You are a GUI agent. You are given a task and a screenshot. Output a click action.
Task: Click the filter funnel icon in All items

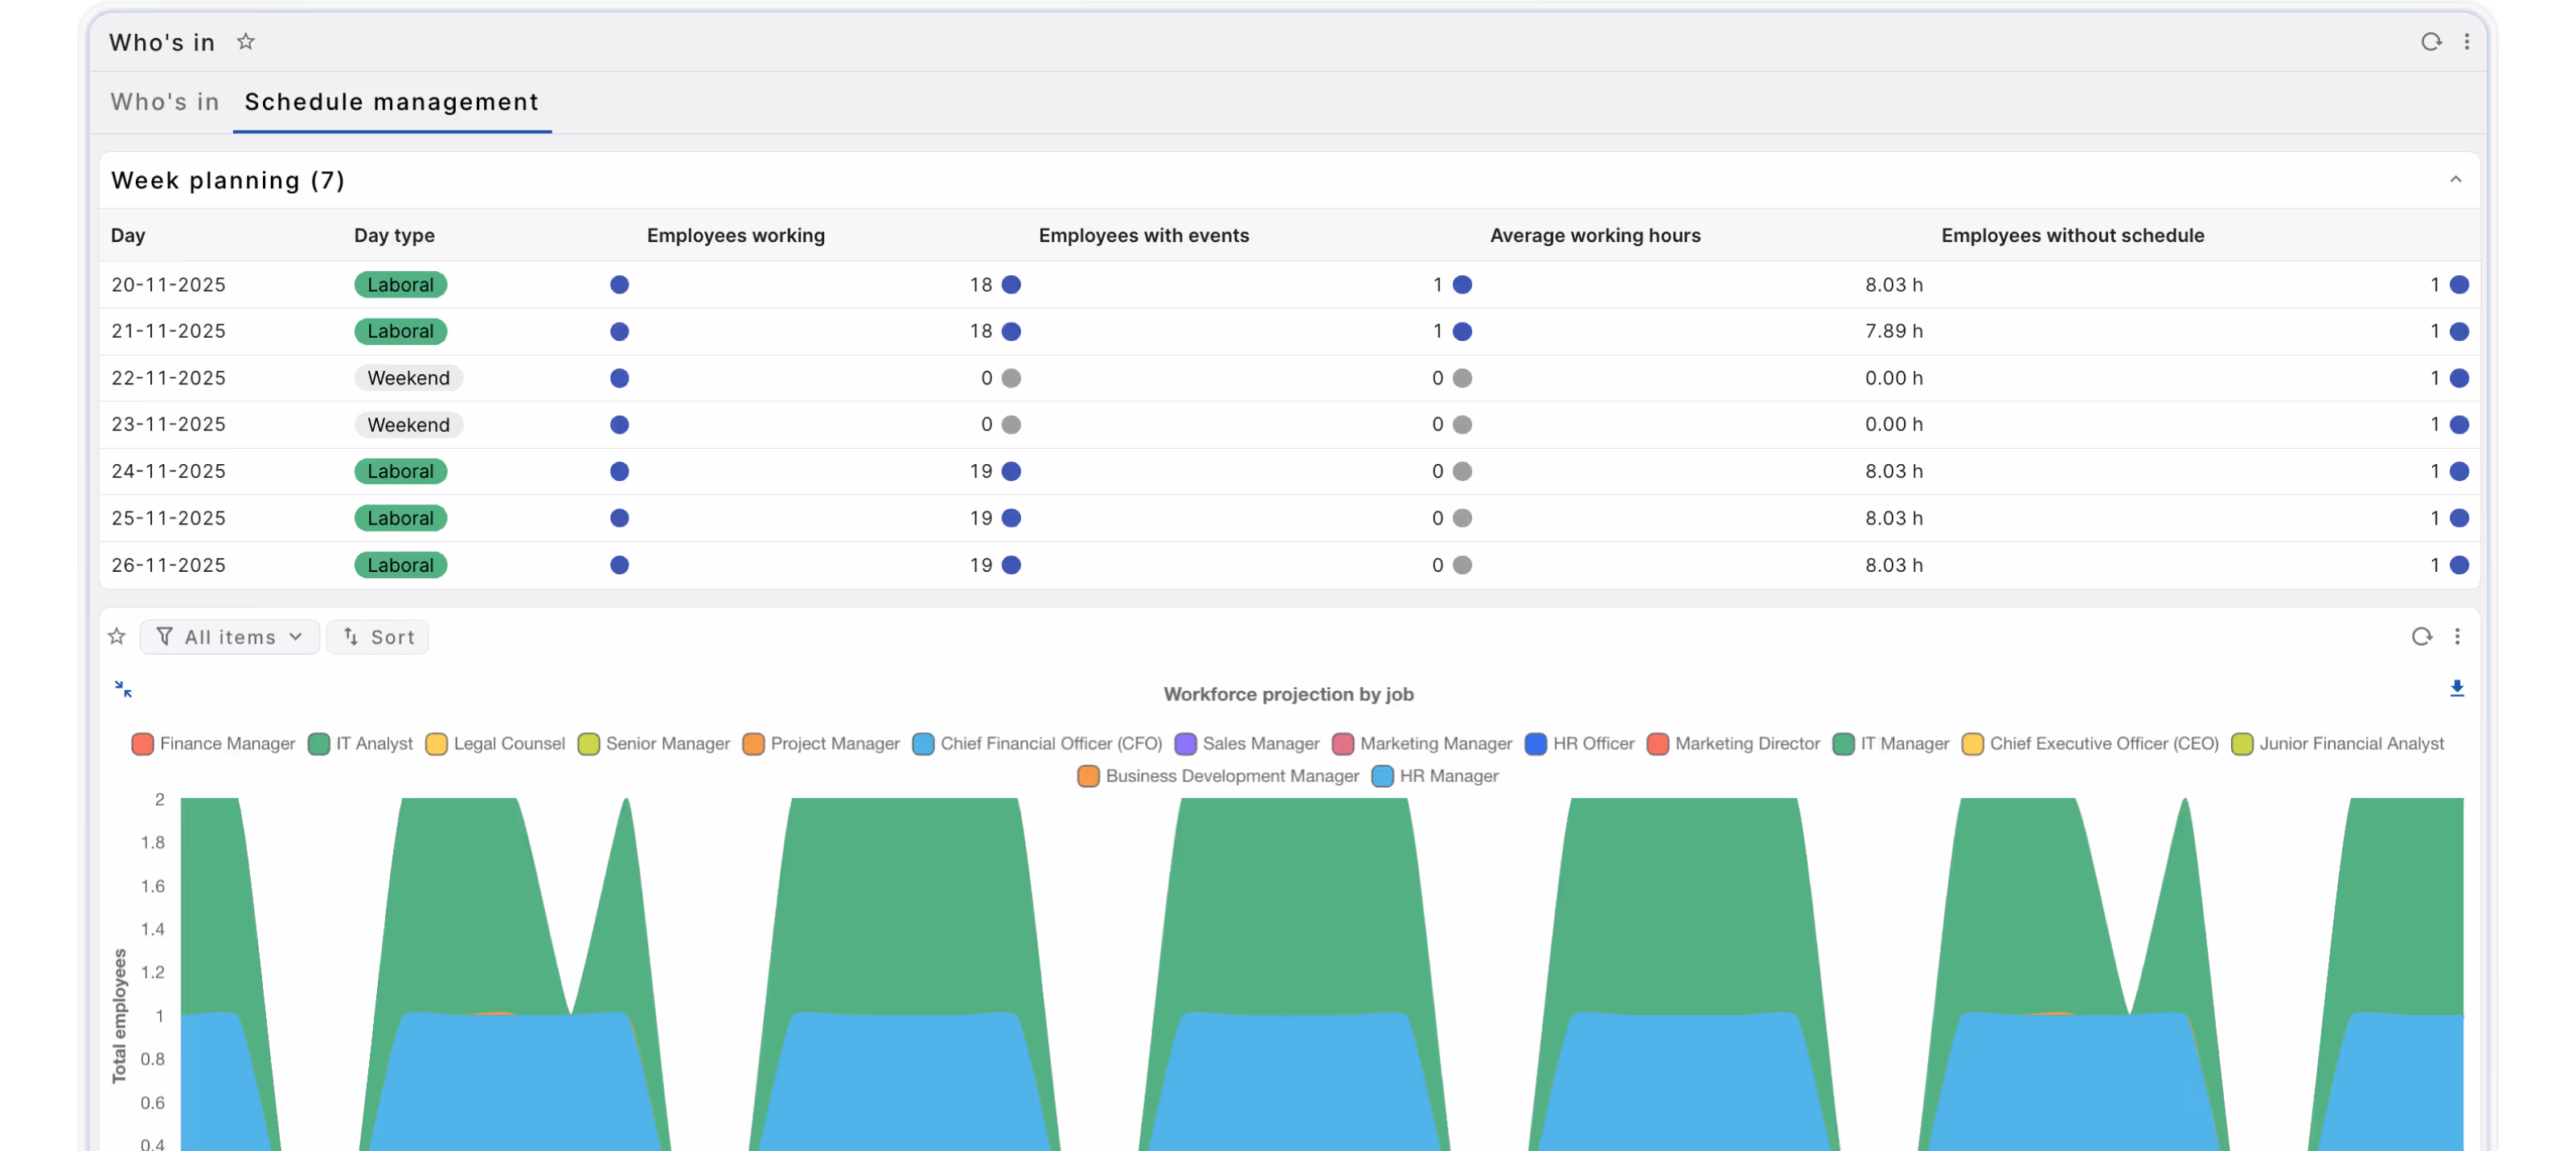(x=165, y=637)
